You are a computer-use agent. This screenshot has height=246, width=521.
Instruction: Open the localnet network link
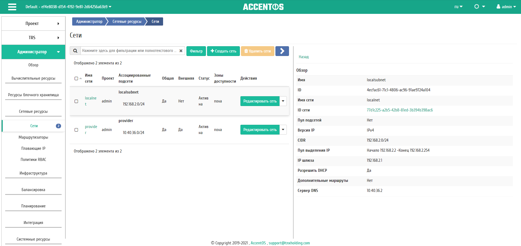pos(91,101)
